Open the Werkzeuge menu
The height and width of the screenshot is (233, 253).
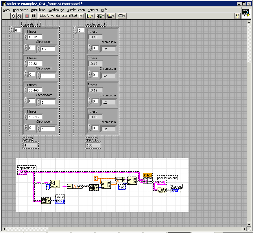[x=56, y=10]
